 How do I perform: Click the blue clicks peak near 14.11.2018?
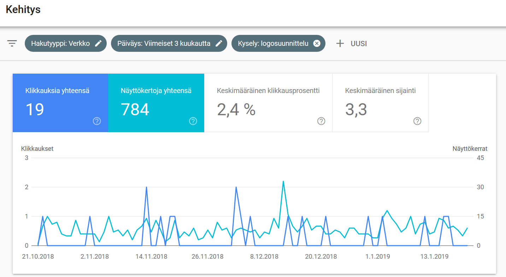tap(146, 187)
